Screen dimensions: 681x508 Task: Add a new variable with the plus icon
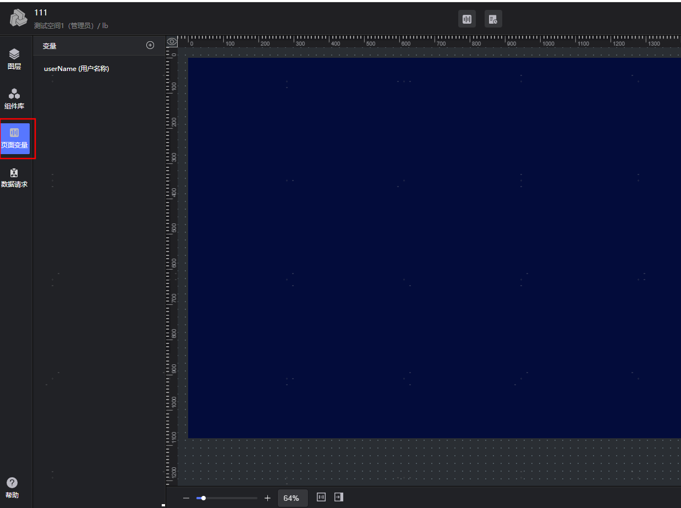(x=150, y=45)
